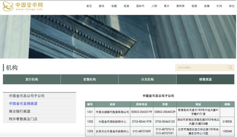
Task: Open 中国金币直销渠道 sidebar link
Action: click(x=23, y=104)
